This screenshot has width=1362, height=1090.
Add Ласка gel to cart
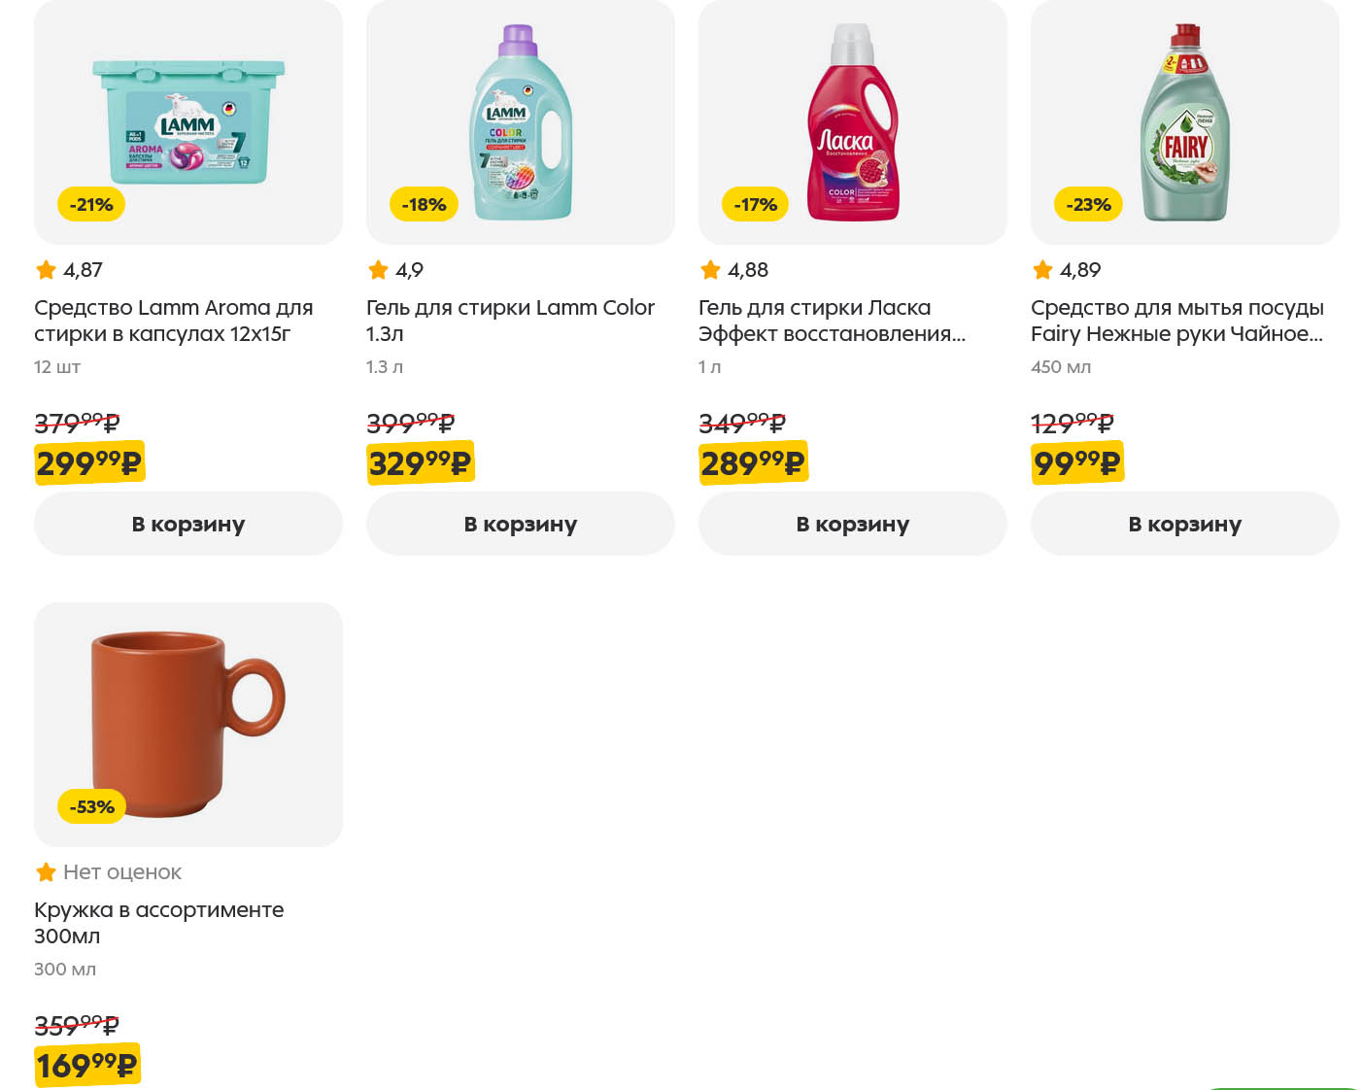[x=853, y=524]
